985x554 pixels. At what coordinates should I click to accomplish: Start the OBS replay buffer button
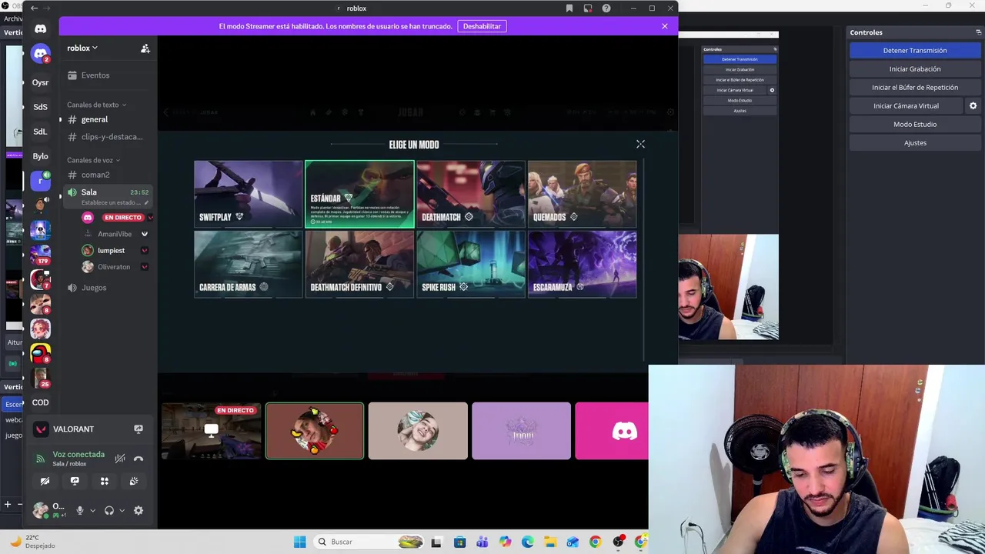tap(915, 87)
